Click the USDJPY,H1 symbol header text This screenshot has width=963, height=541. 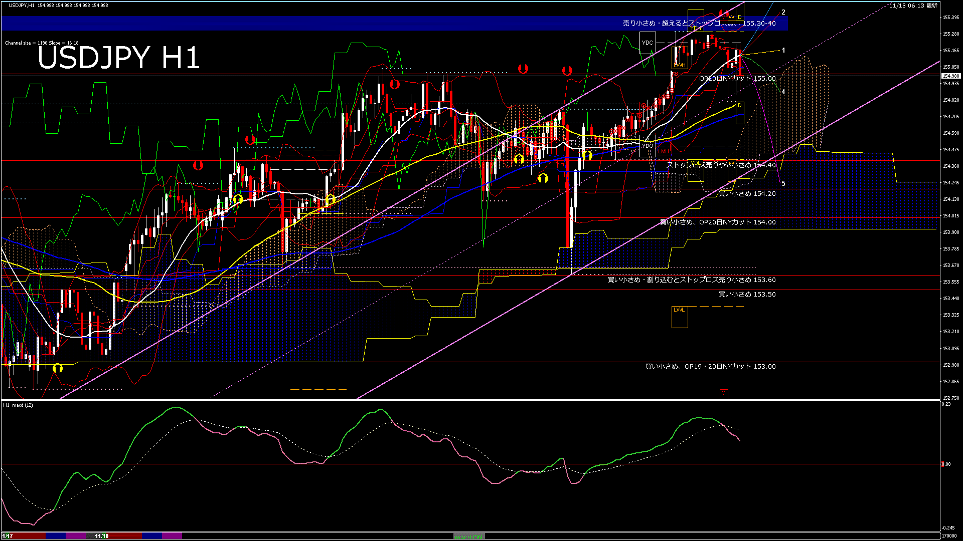[22, 5]
